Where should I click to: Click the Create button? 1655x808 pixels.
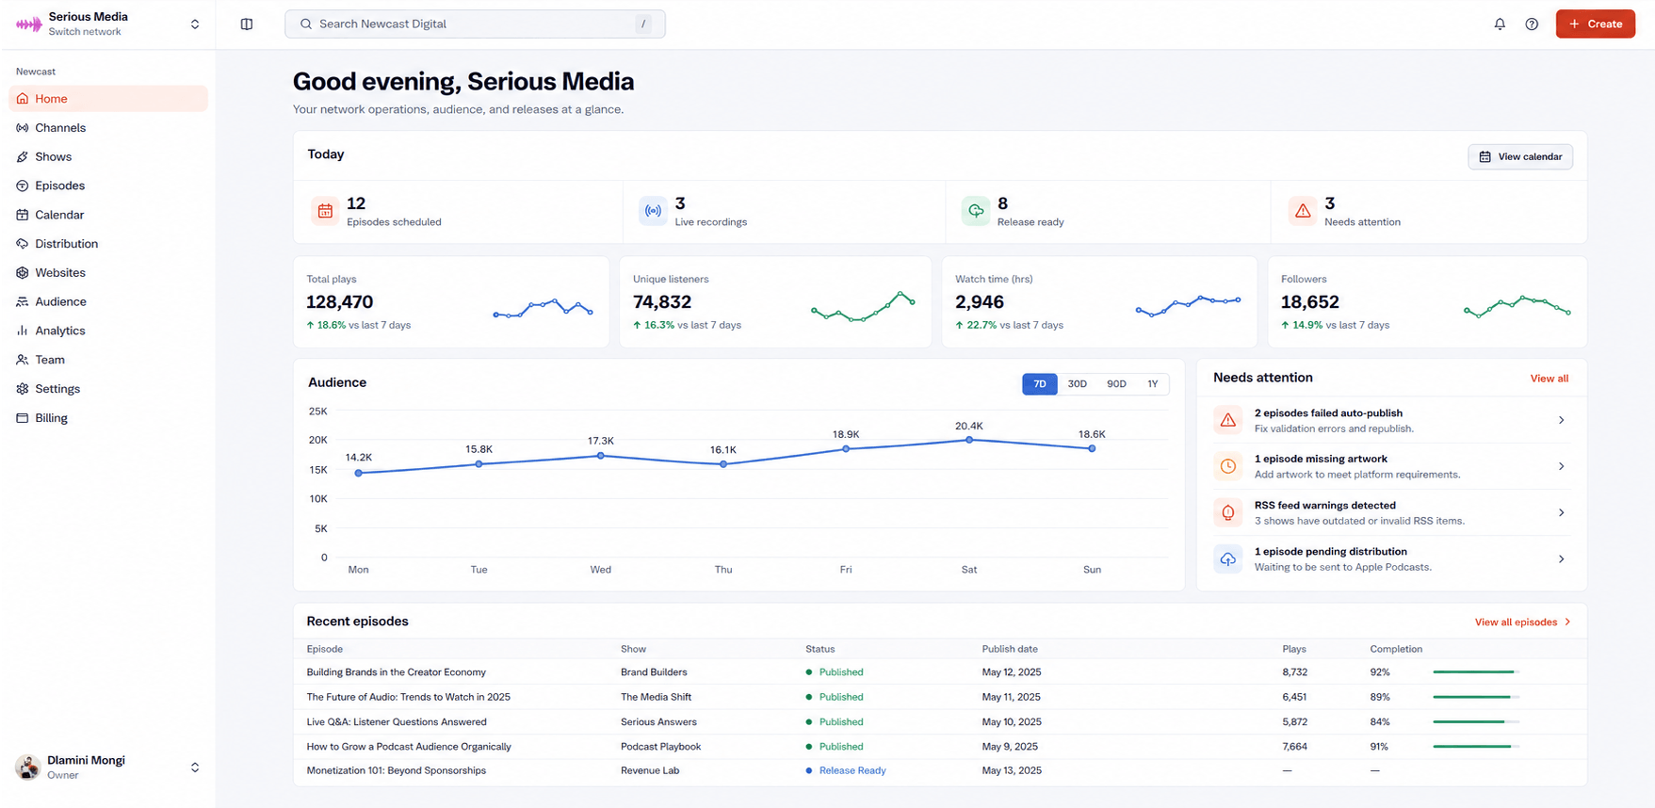pos(1595,24)
